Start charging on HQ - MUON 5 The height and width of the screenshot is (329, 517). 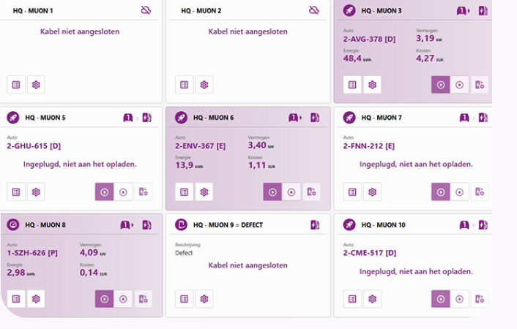(104, 192)
